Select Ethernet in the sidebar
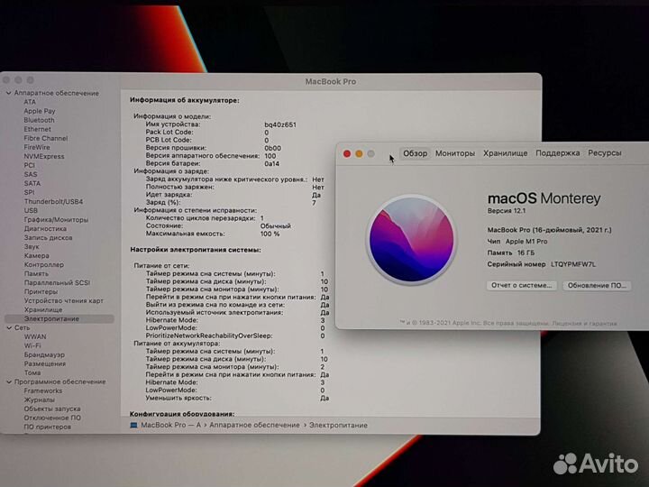Screen dimensions: 649x487 click(x=37, y=129)
